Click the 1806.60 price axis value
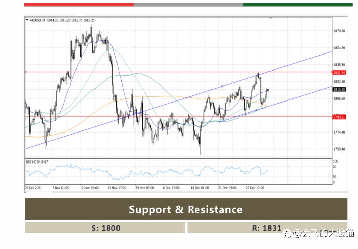The image size is (358, 249). (339, 98)
